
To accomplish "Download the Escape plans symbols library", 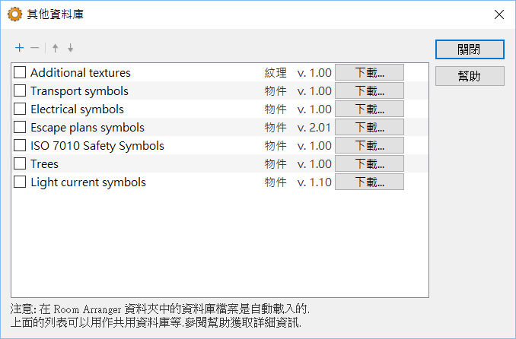I will [x=369, y=128].
